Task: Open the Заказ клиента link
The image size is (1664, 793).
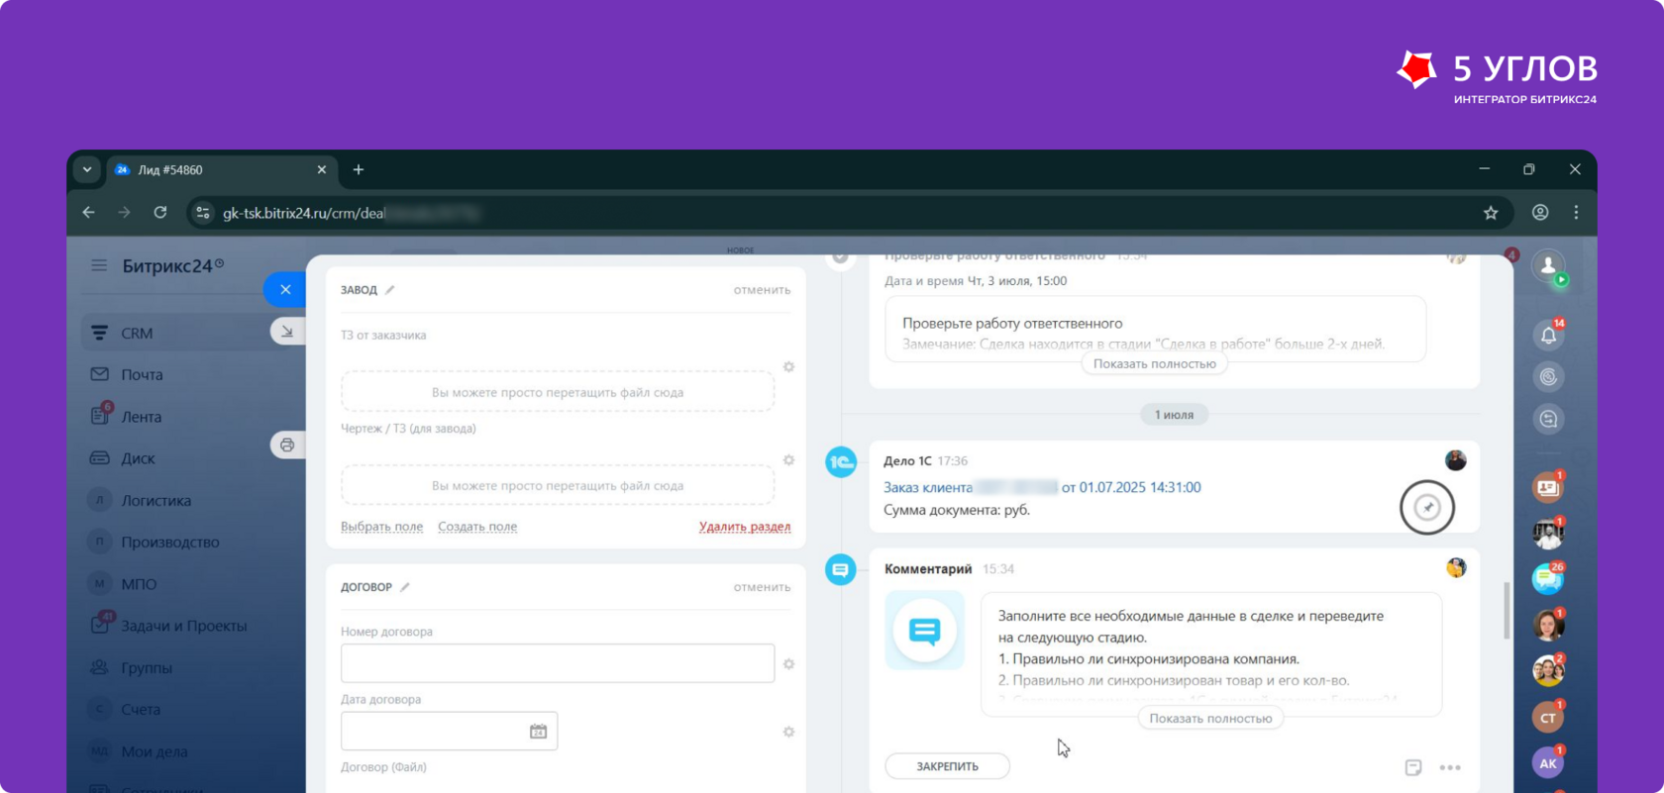Action: coord(1042,487)
